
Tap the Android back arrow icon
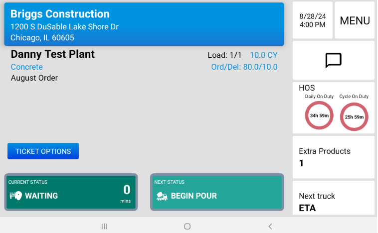pos(270,227)
